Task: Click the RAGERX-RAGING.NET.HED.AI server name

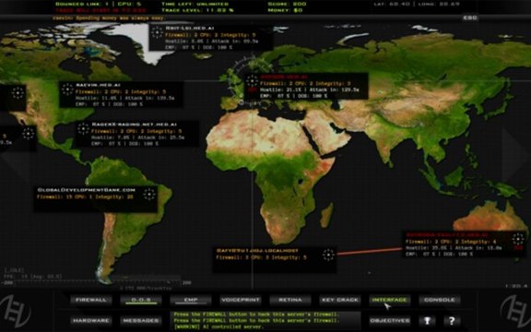Action: point(134,125)
